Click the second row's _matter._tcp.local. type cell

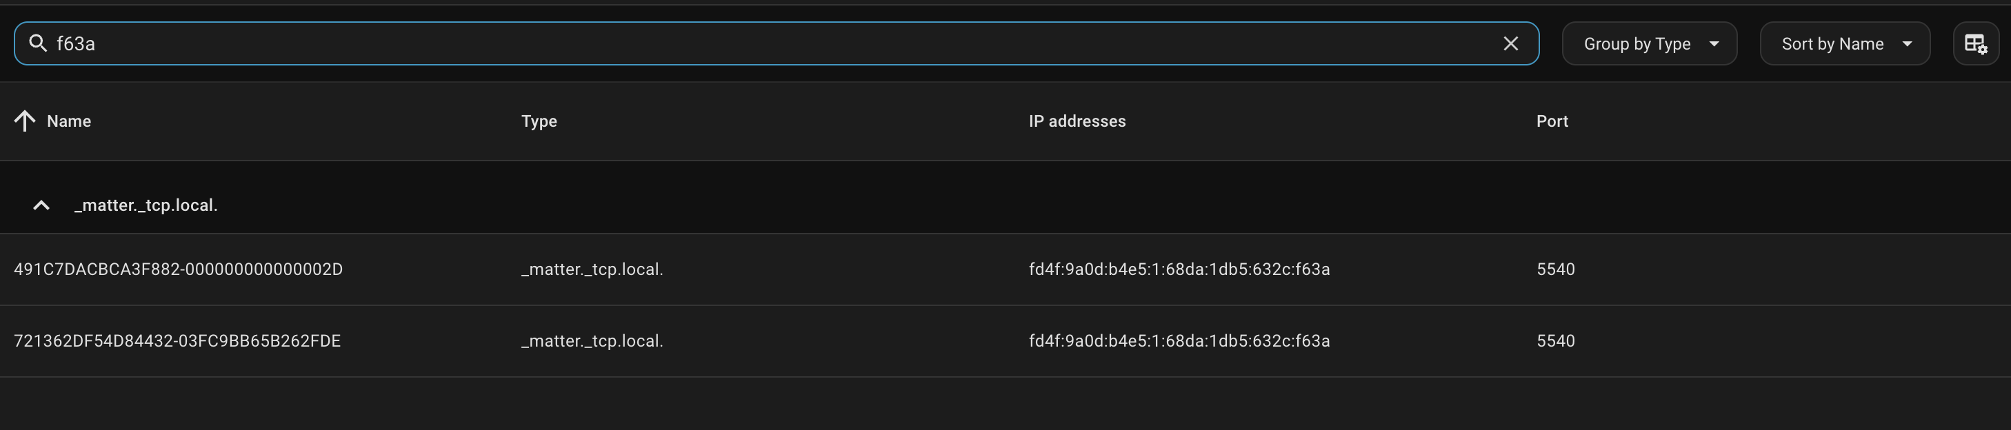592,341
